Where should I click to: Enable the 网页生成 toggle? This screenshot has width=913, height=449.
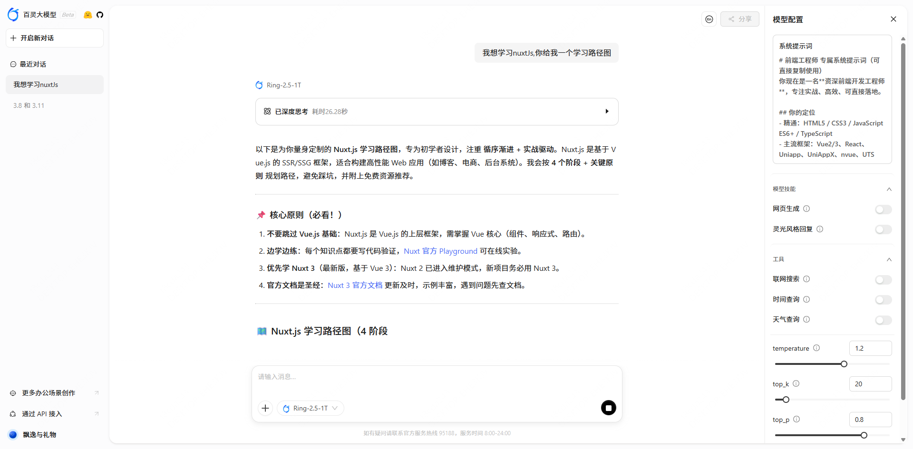click(883, 209)
